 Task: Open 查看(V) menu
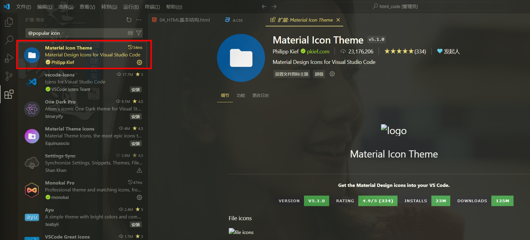tap(87, 7)
